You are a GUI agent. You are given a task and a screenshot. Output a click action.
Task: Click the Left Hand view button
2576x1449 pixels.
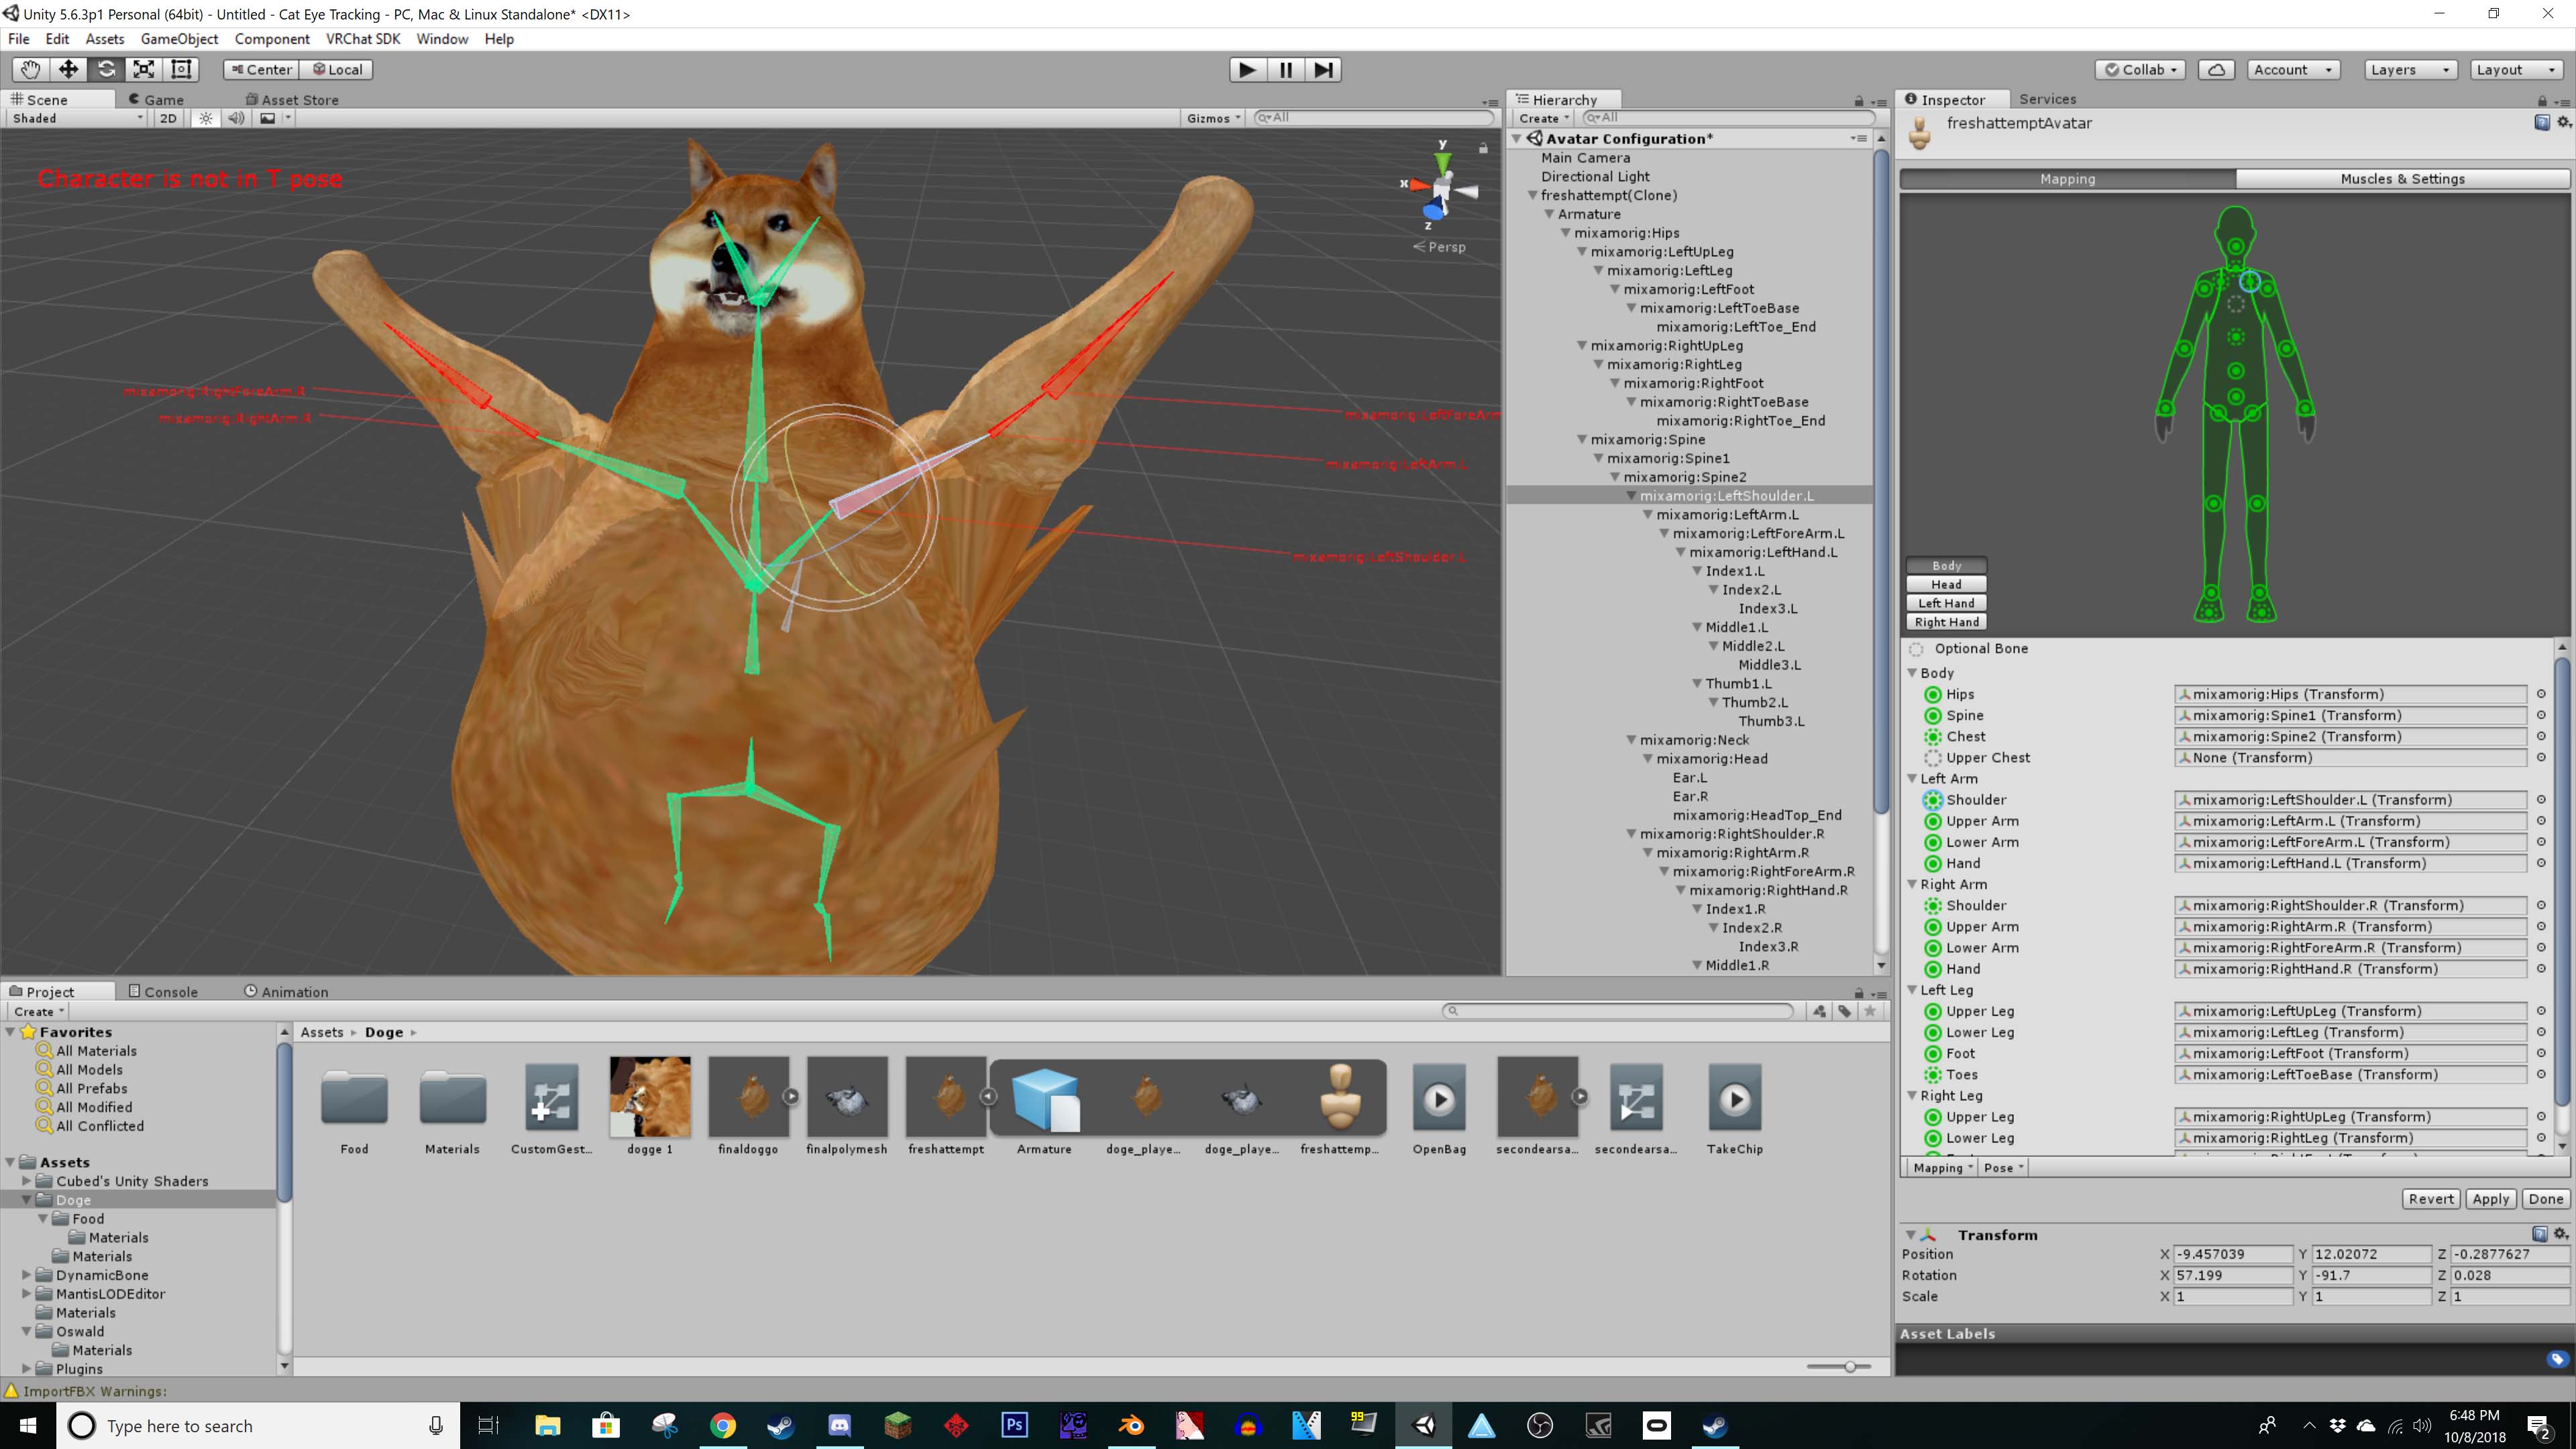(1945, 603)
